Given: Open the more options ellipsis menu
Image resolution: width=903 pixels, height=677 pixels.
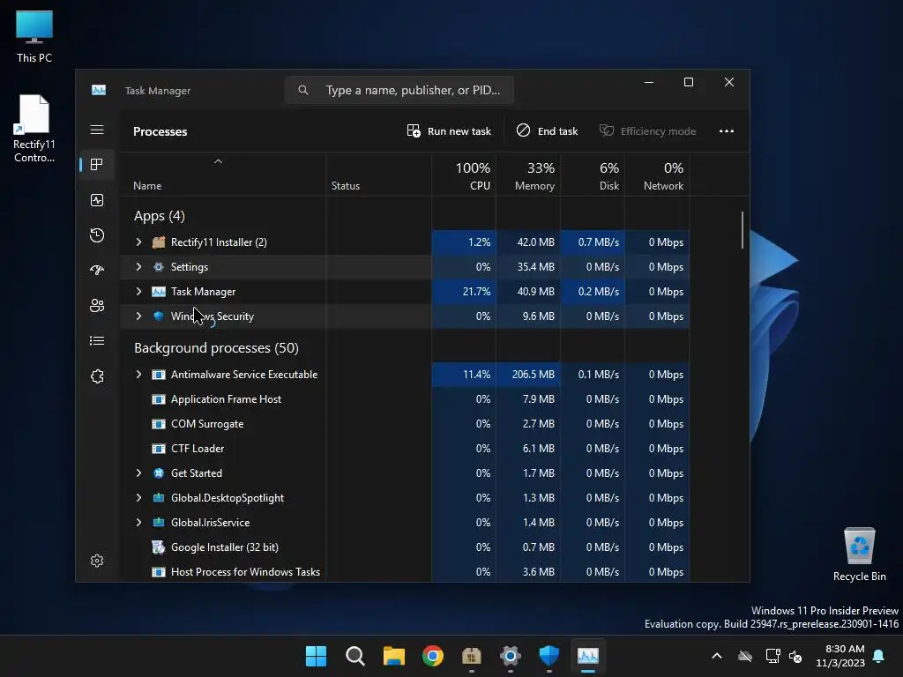Looking at the screenshot, I should [727, 131].
